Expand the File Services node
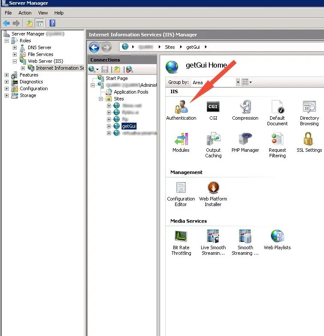Screen dimensions: 324x336 tap(15, 54)
